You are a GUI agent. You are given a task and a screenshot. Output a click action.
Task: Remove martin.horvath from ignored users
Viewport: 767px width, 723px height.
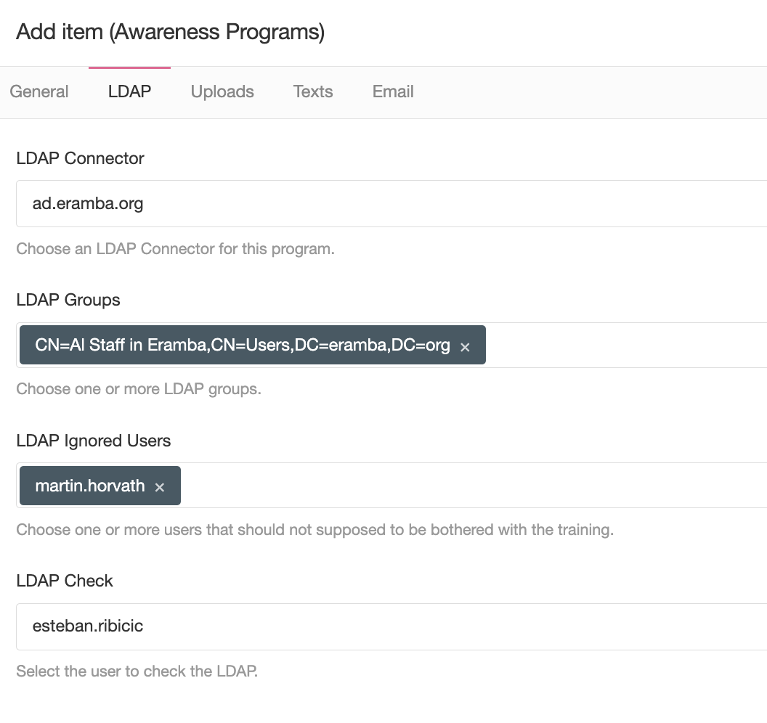tap(160, 487)
